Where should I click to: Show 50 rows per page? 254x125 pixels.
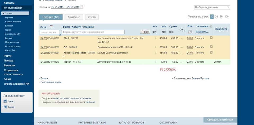(x=221, y=16)
